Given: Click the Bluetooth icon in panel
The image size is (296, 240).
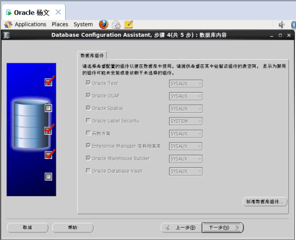Looking at the screenshot, I should 294,25.
